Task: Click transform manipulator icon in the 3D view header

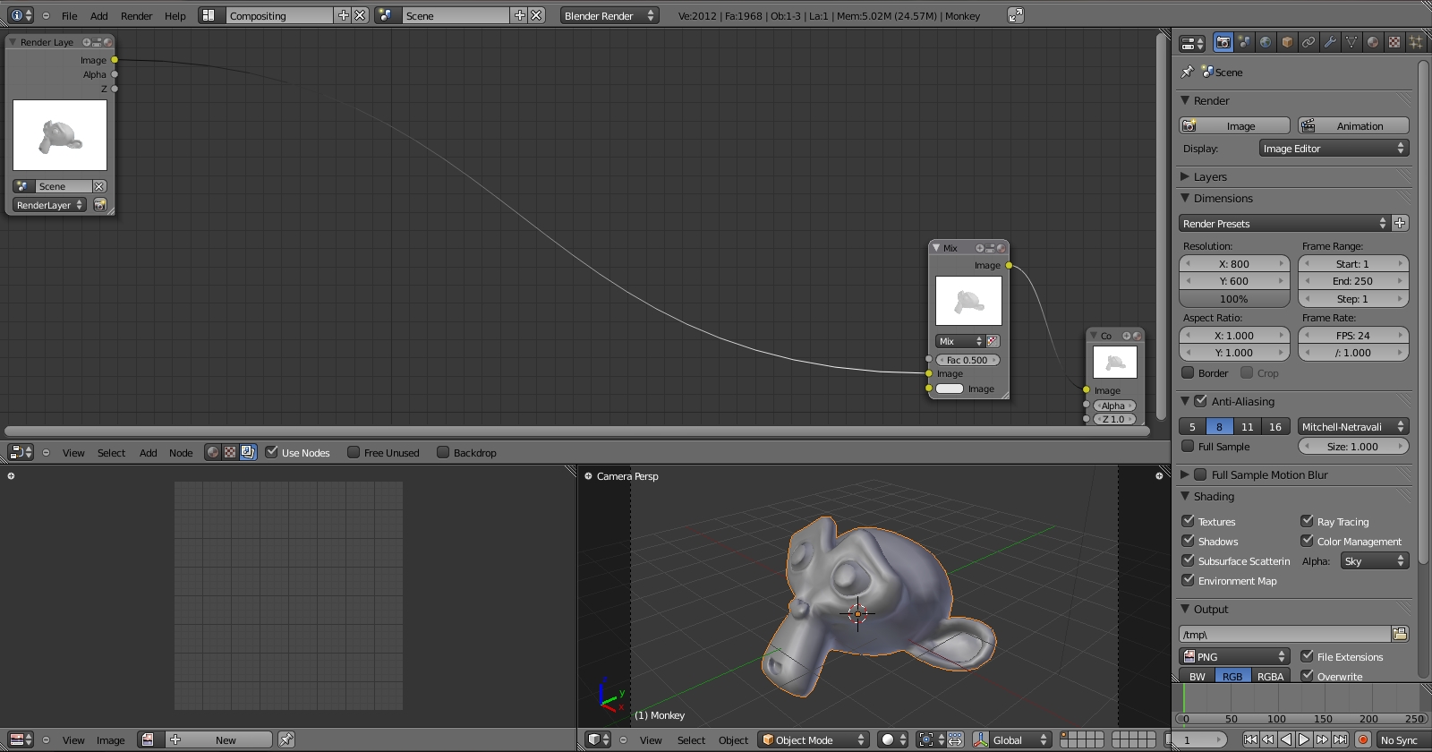Action: (x=981, y=739)
